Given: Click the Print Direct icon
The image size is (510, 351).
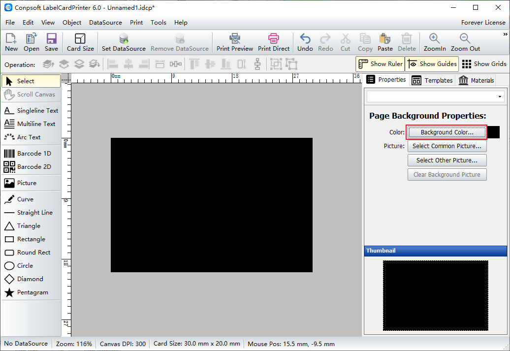Looking at the screenshot, I should click(274, 42).
